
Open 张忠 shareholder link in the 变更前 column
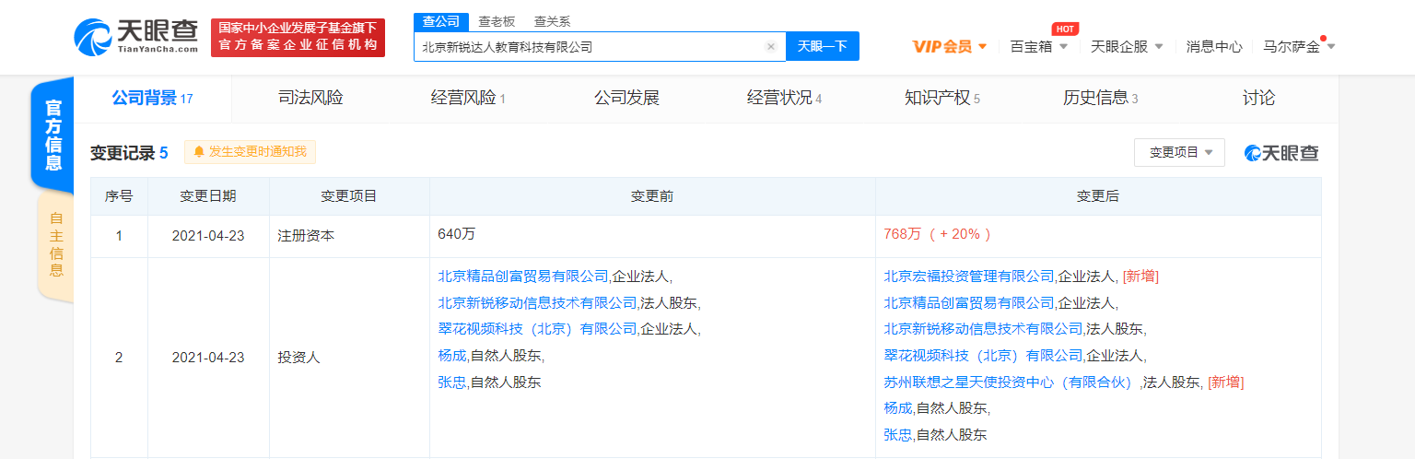(452, 382)
